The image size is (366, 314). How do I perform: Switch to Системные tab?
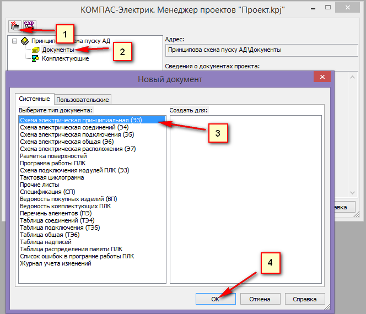[34, 99]
